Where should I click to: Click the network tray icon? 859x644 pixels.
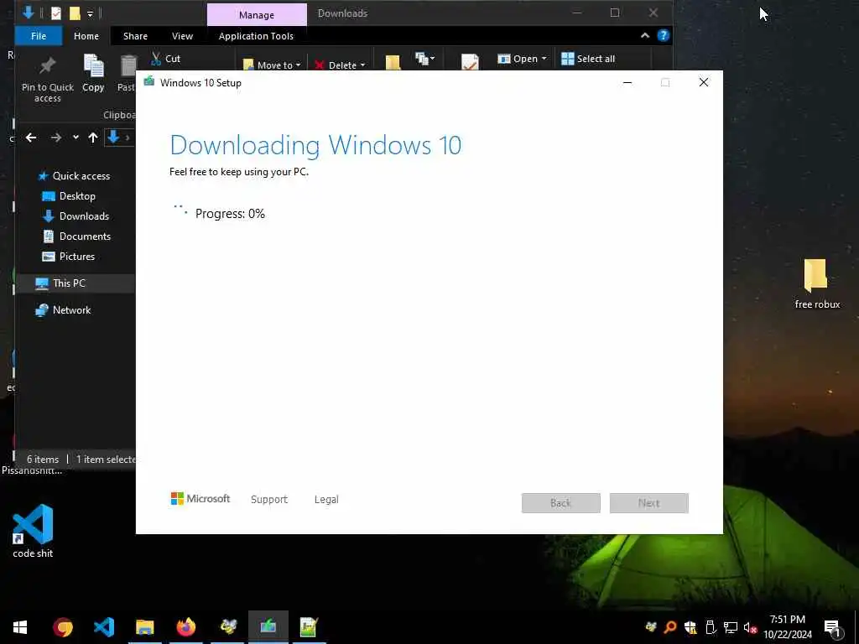[x=730, y=627]
